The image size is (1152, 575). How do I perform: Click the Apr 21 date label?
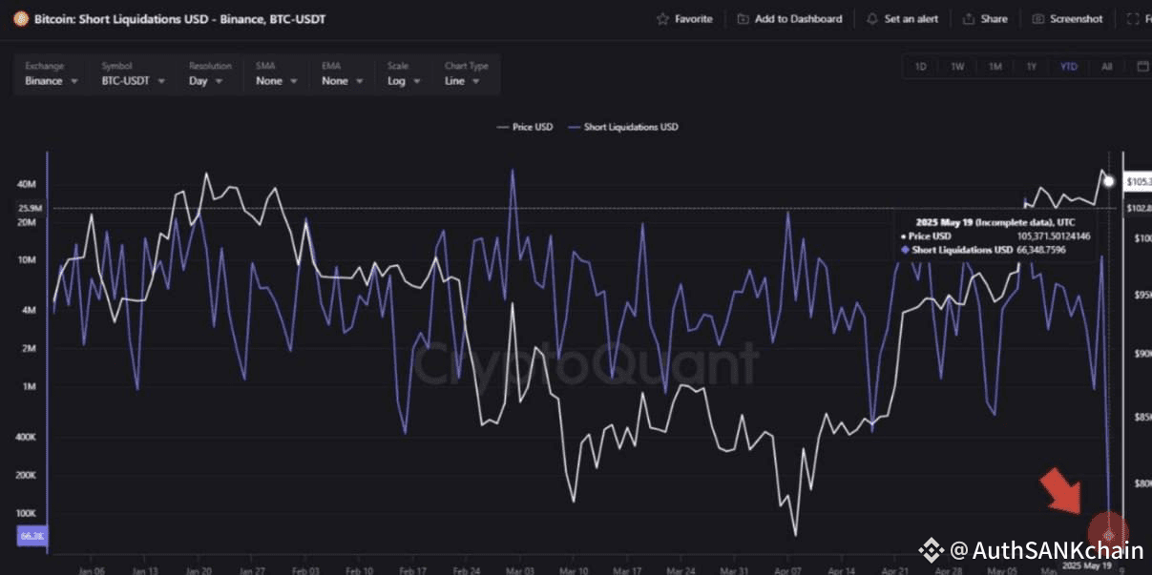pyautogui.click(x=894, y=571)
